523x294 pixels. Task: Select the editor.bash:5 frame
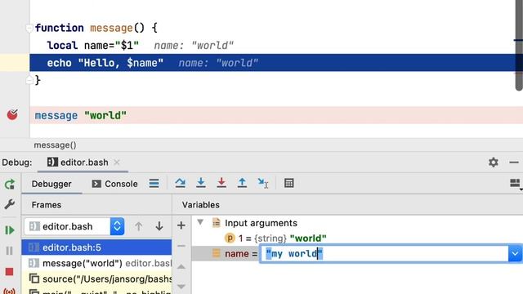coord(96,247)
